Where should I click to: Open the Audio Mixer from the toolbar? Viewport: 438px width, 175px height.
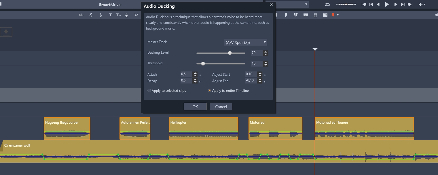pos(81,15)
